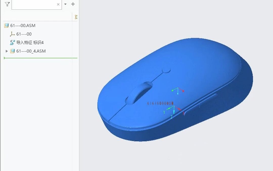The width and height of the screenshot is (273, 171).
Task: Expand the 61---00_4.ASM subassembly node
Action: coord(7,51)
